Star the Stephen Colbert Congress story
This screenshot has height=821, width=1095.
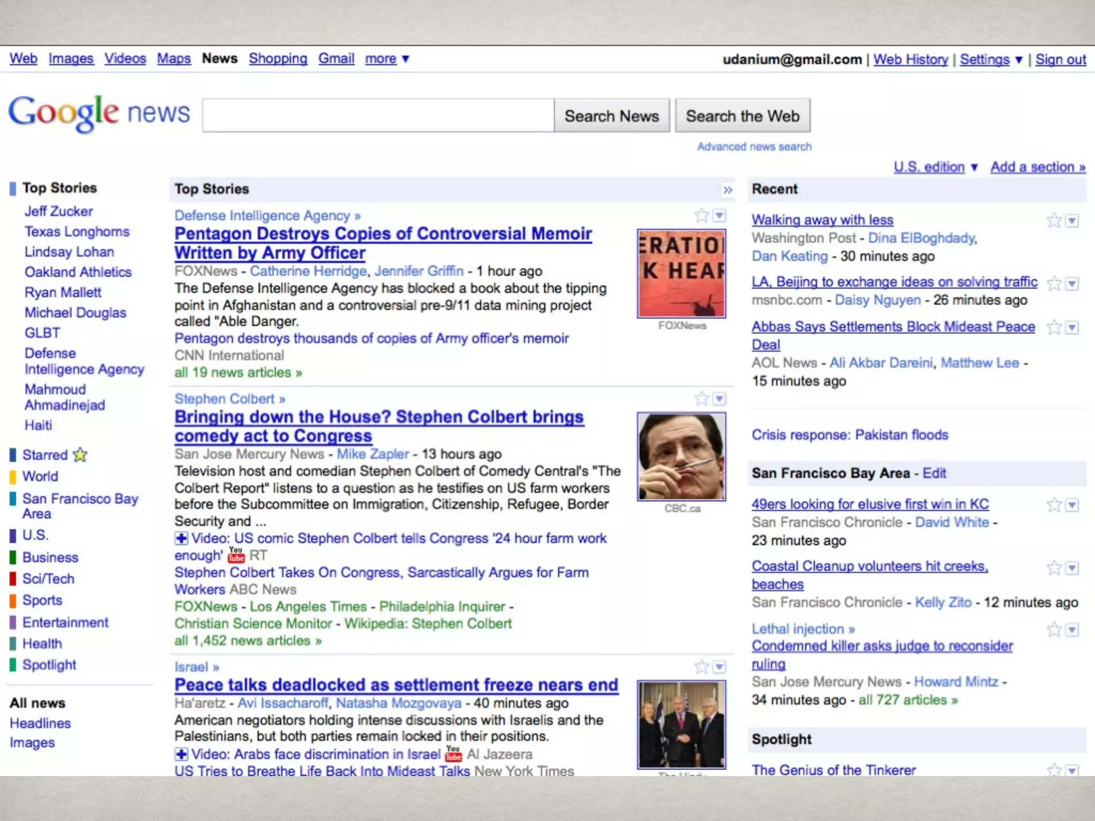(x=701, y=399)
